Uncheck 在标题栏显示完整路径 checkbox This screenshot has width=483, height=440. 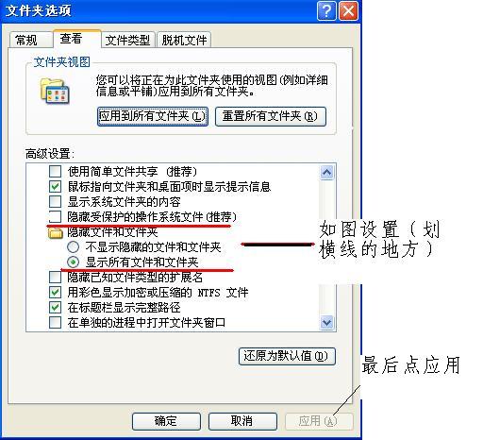tap(56, 308)
